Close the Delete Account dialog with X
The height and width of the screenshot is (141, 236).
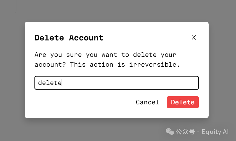point(194,37)
